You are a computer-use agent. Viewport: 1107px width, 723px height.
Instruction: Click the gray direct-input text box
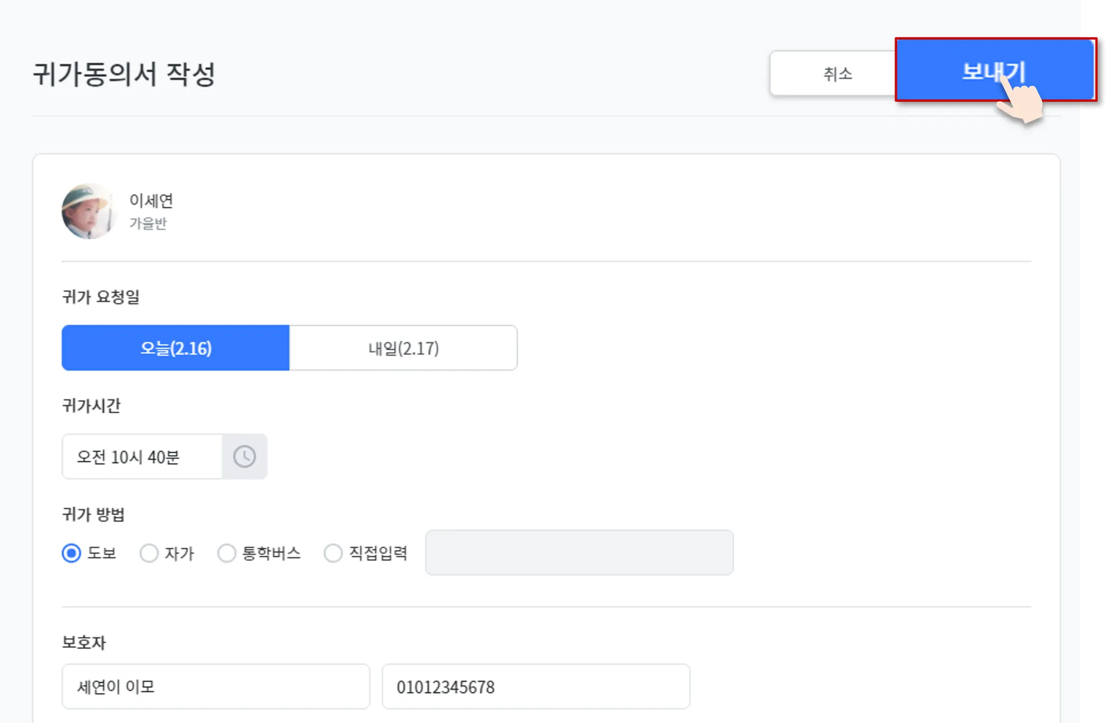[x=579, y=553]
